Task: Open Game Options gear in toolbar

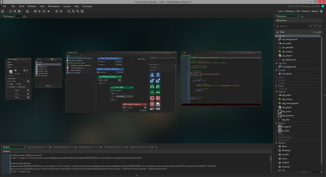Action: coord(56,11)
